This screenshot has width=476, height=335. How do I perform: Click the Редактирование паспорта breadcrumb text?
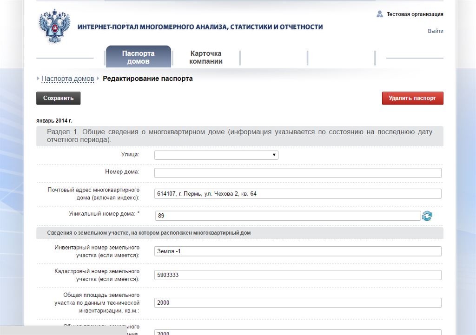(x=147, y=79)
